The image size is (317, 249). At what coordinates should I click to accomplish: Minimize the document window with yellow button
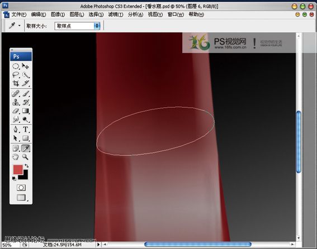(297, 15)
